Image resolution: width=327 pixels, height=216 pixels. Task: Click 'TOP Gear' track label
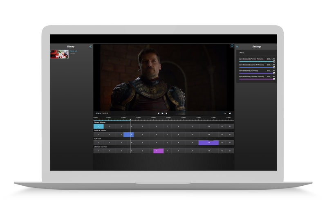coord(97,139)
